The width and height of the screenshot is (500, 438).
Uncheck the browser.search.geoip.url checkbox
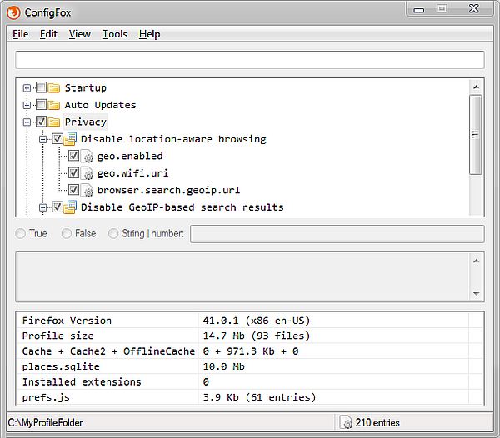coord(73,190)
